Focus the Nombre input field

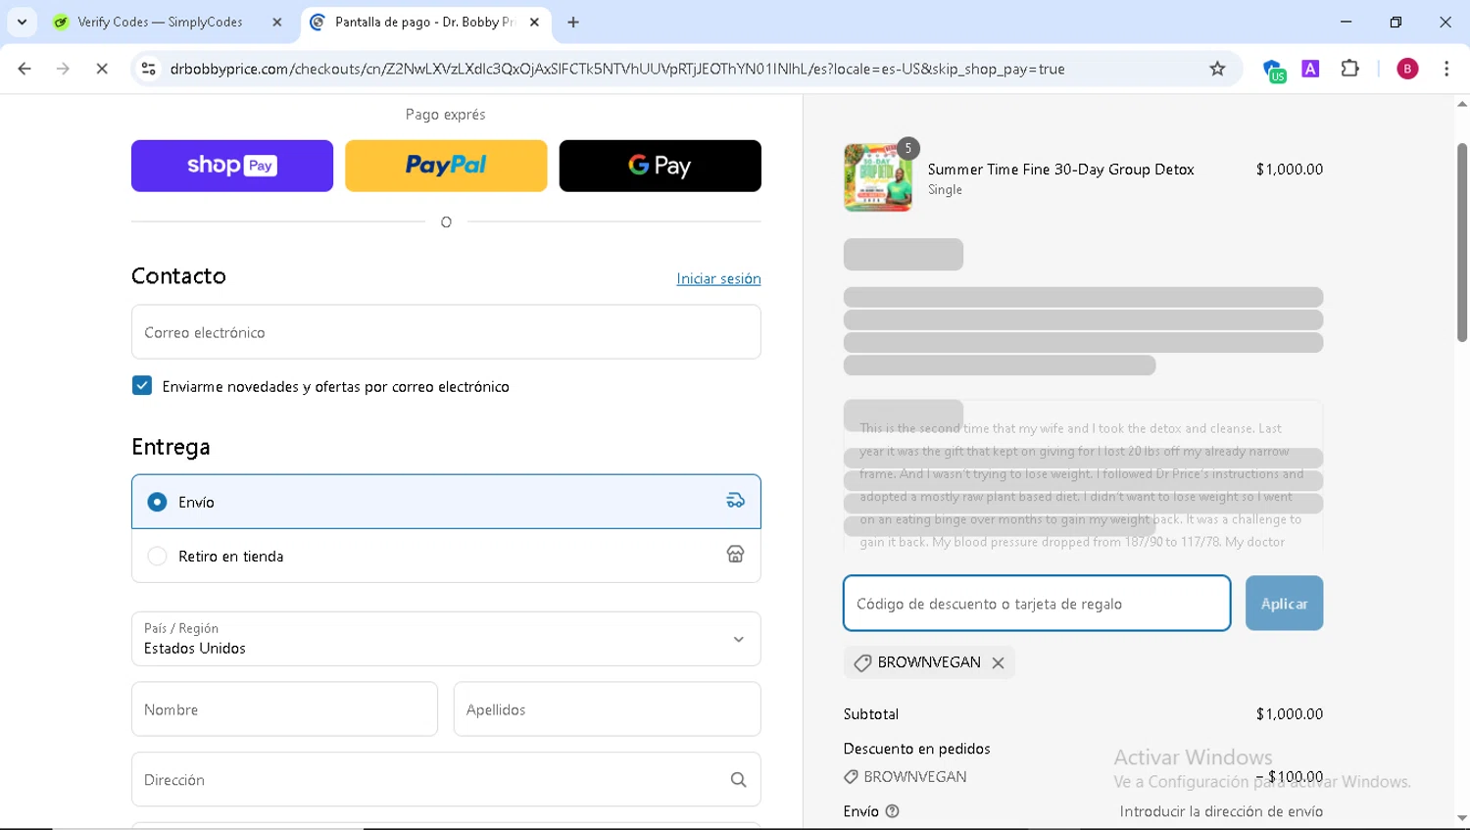[284, 709]
